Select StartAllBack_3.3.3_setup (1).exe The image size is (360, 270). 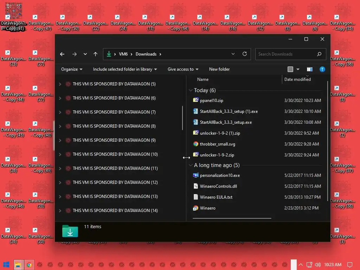229,111
